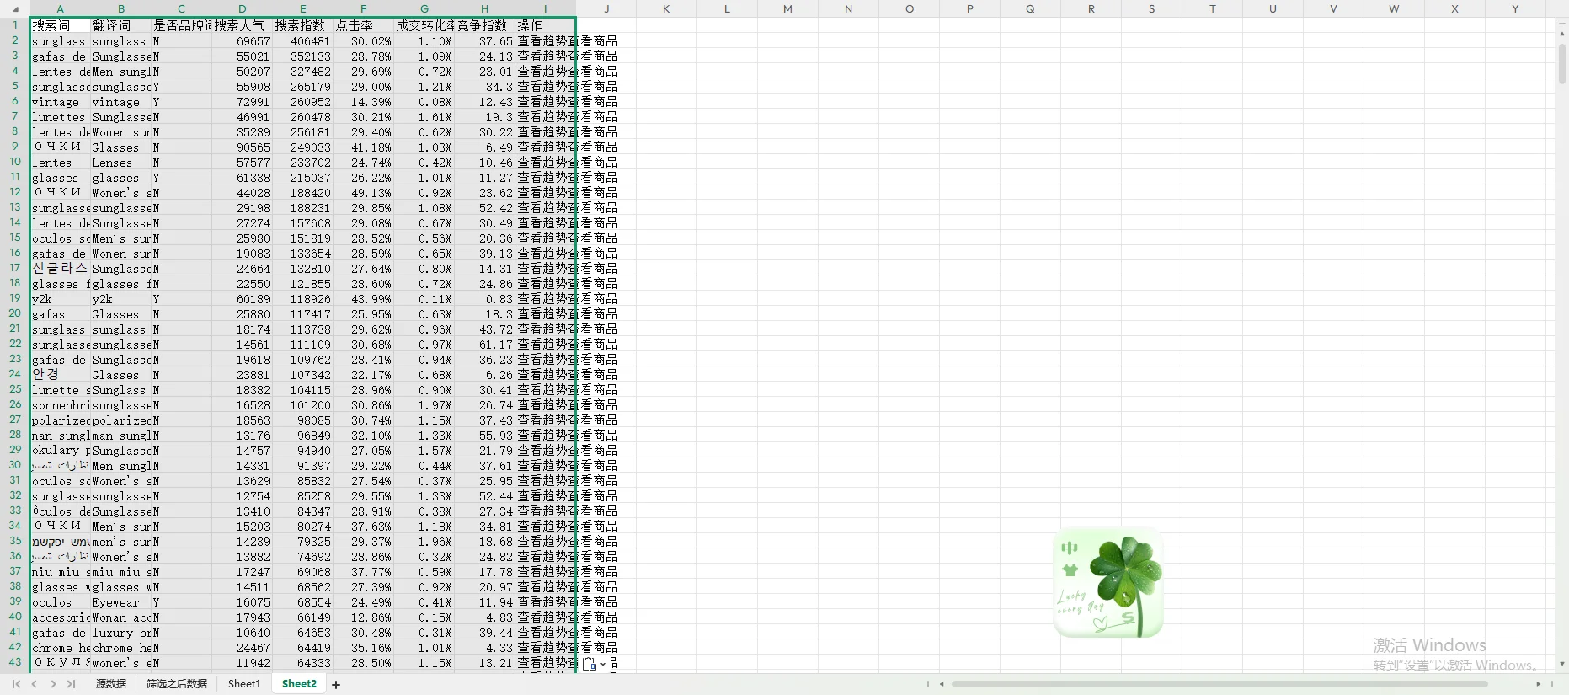Click the Eyewear cell
This screenshot has height=695, width=1569.
tap(120, 602)
